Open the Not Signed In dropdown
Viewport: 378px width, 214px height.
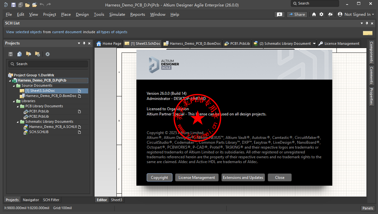tap(356, 15)
